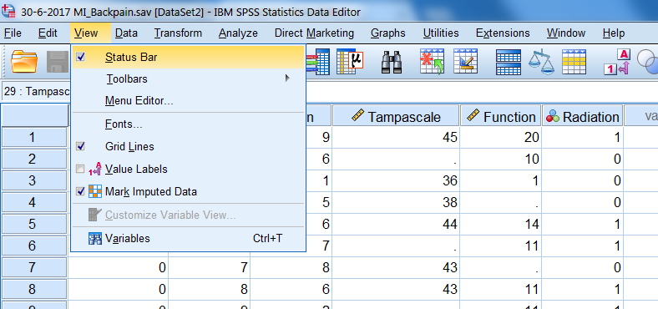Select the Function column header

(x=500, y=116)
